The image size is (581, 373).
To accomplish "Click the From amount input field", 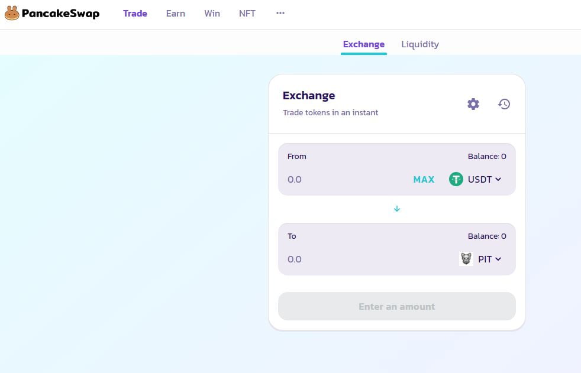I will click(343, 179).
